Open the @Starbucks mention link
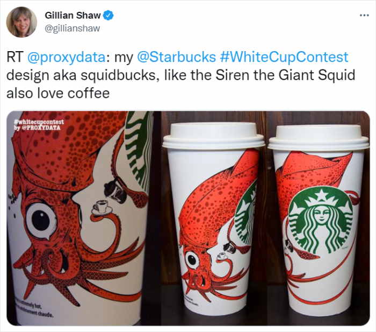The image size is (376, 332). coord(176,57)
